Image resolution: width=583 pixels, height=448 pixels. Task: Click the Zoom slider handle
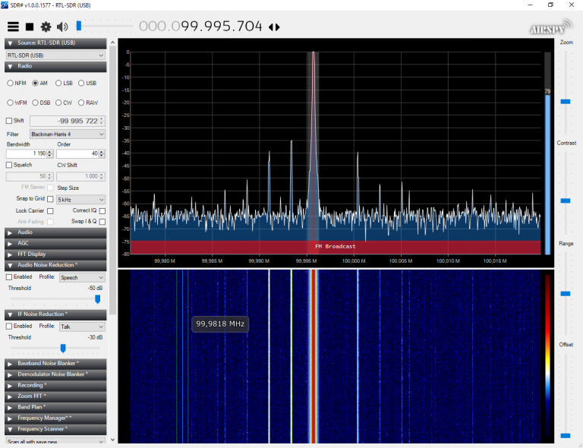[566, 102]
